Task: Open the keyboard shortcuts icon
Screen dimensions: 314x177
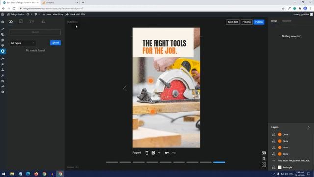Action: (264, 153)
